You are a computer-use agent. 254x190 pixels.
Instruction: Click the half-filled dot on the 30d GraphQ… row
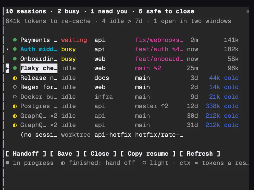tap(15, 116)
